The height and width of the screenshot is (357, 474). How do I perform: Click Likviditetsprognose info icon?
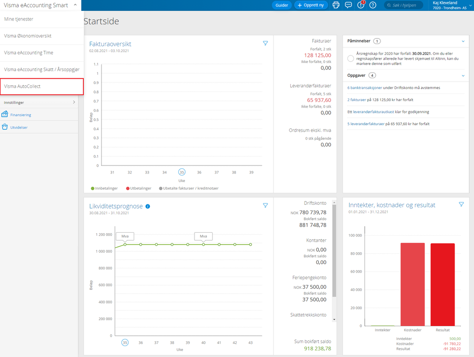(x=148, y=206)
